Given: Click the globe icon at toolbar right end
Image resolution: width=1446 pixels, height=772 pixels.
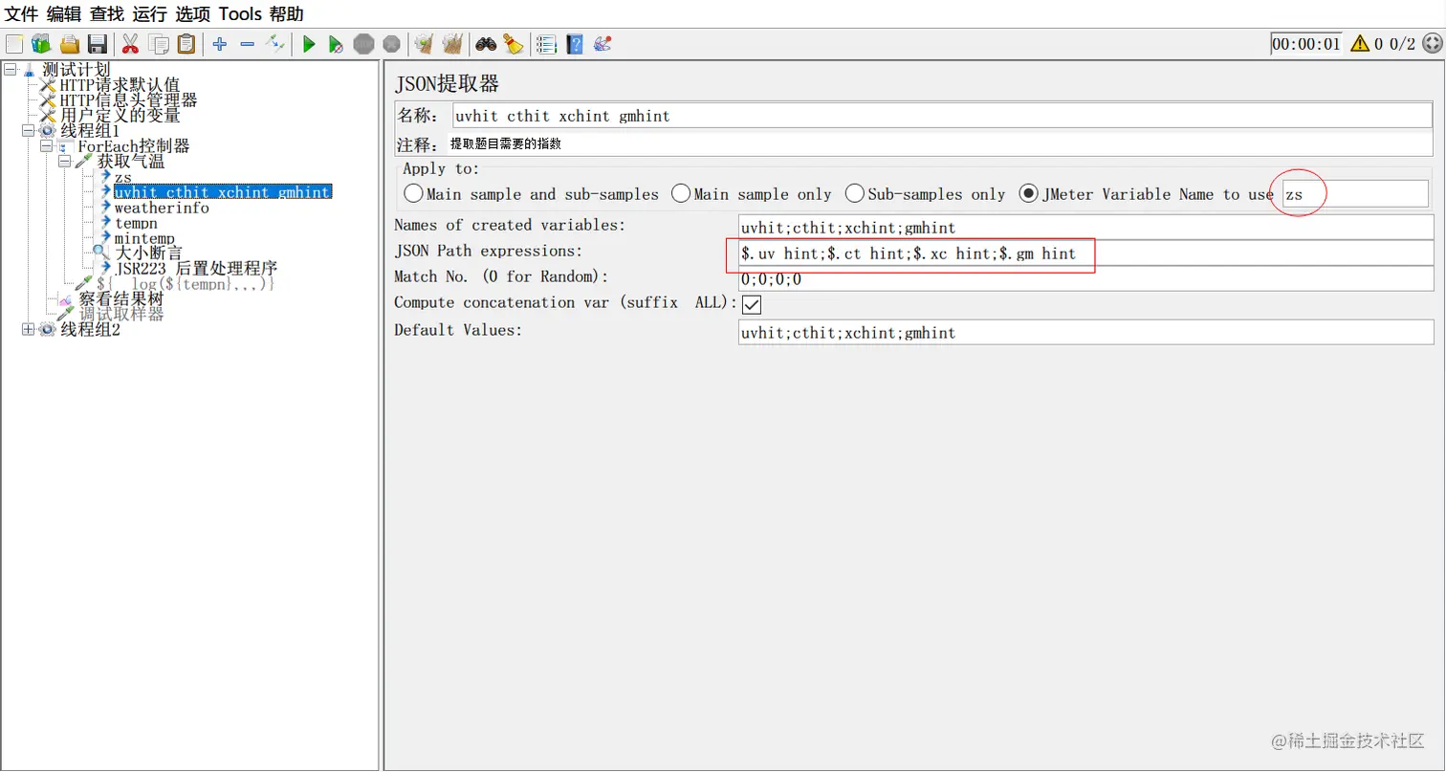Looking at the screenshot, I should [1431, 44].
